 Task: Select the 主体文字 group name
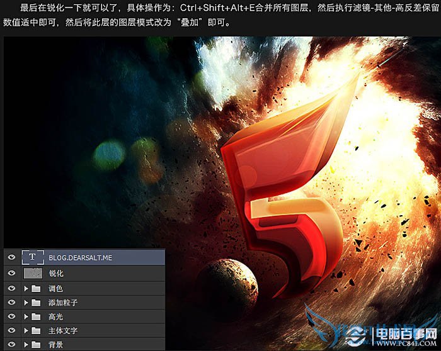63,330
